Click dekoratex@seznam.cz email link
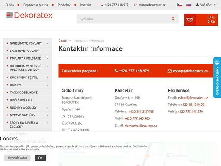 tap(141, 125)
